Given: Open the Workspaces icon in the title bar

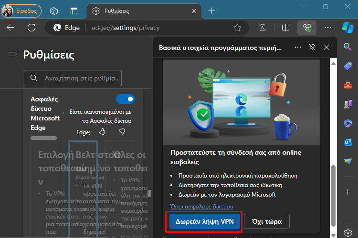Looking at the screenshot, I should tap(54, 10).
